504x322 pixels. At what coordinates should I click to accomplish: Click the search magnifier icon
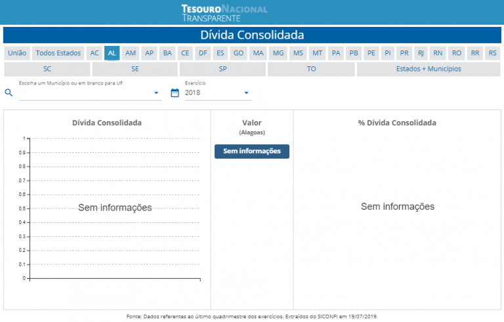[9, 93]
